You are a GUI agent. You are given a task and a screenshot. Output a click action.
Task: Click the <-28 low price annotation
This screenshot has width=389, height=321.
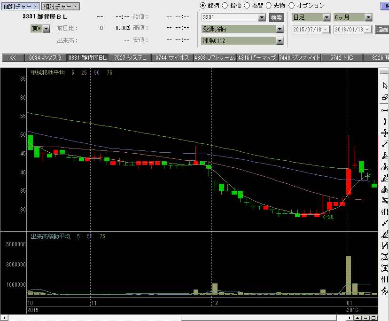328,217
